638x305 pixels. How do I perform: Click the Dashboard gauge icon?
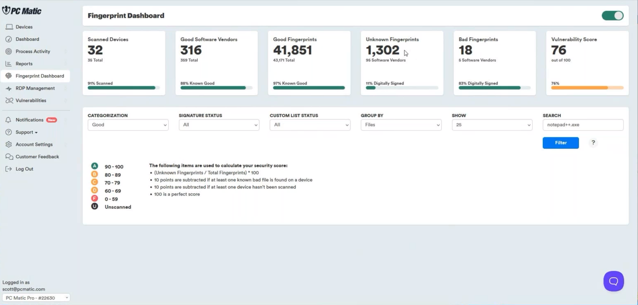coord(9,39)
